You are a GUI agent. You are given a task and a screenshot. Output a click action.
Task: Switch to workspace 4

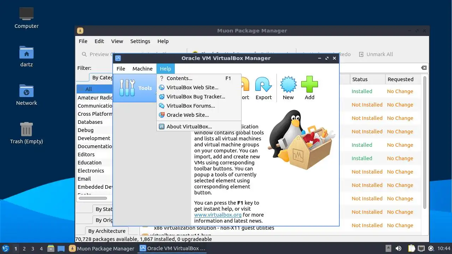pos(41,249)
